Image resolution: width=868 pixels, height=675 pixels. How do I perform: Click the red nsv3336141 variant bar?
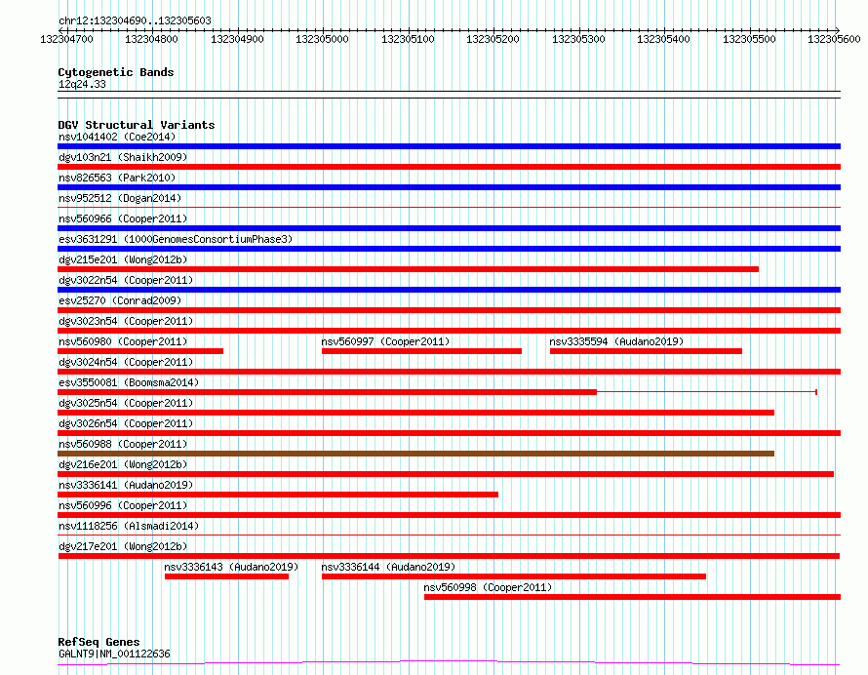point(278,495)
